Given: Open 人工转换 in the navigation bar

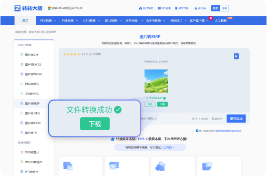Looking at the screenshot, I should click(220, 21).
